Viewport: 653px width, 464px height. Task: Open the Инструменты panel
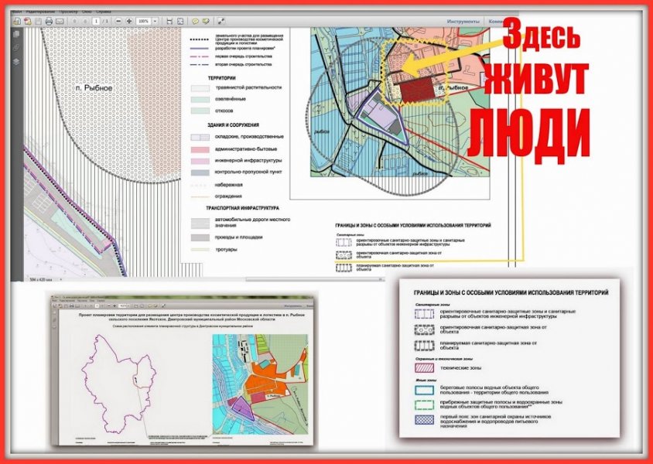[x=463, y=22]
